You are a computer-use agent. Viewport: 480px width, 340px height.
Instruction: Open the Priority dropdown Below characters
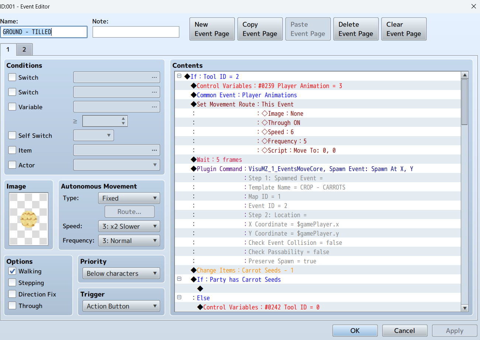point(121,274)
